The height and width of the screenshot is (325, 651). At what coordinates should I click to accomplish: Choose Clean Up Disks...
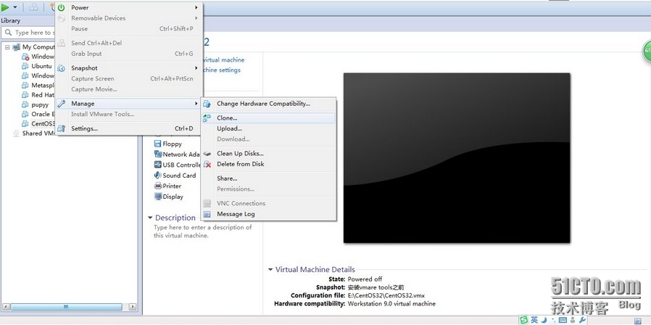(268, 153)
